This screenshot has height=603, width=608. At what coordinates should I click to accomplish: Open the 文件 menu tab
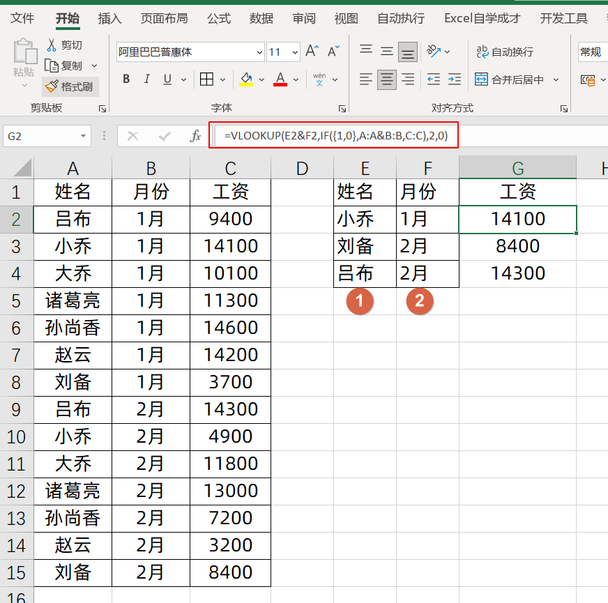coord(22,18)
